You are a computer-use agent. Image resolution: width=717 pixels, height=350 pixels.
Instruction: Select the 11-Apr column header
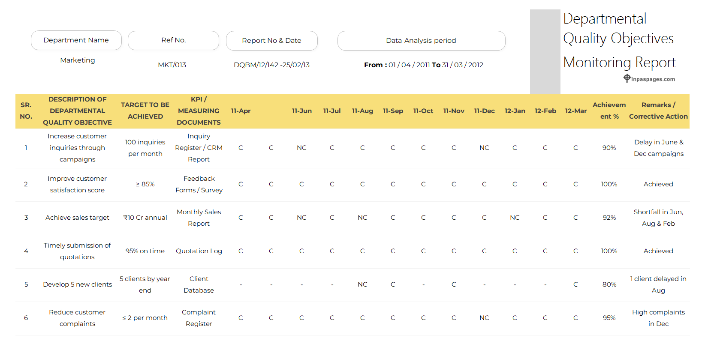[x=241, y=111]
